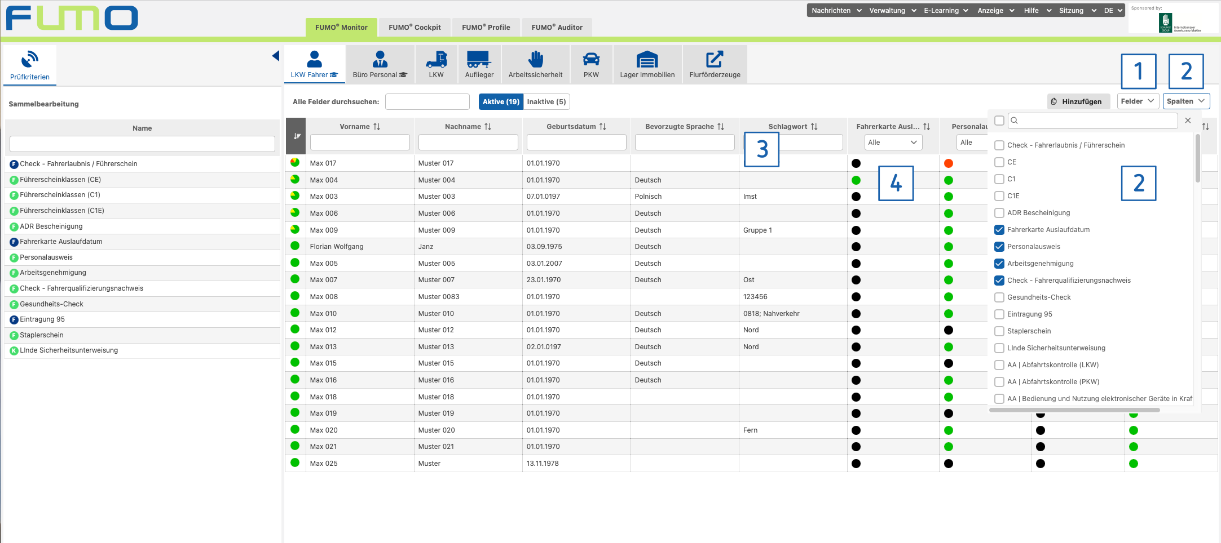
Task: Select the Auflieger trailer category icon
Action: pos(479,59)
